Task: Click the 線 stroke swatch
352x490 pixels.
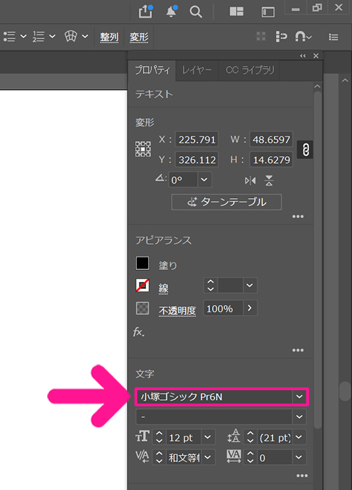Action: coord(142,285)
